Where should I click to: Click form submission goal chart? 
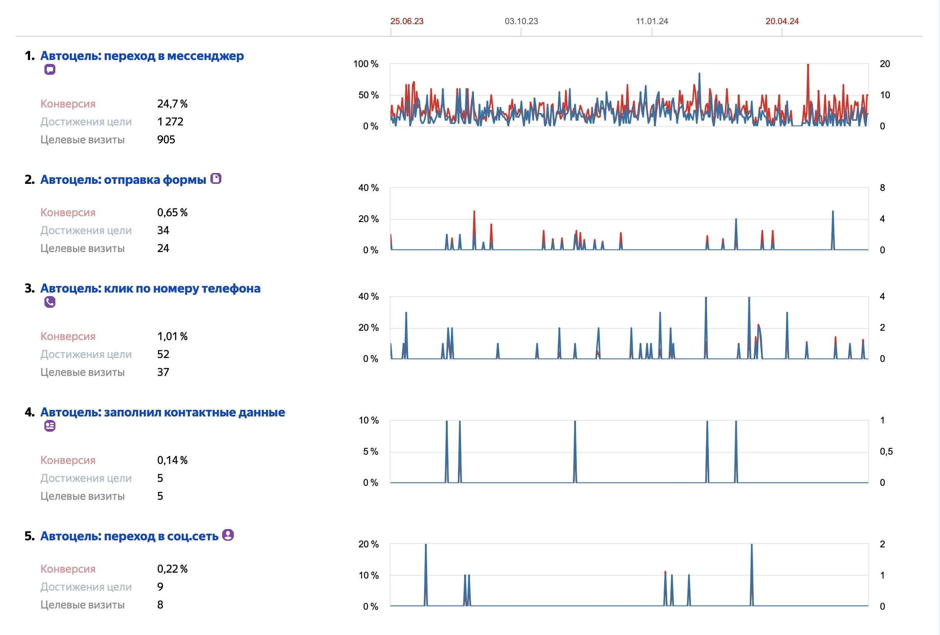[629, 219]
